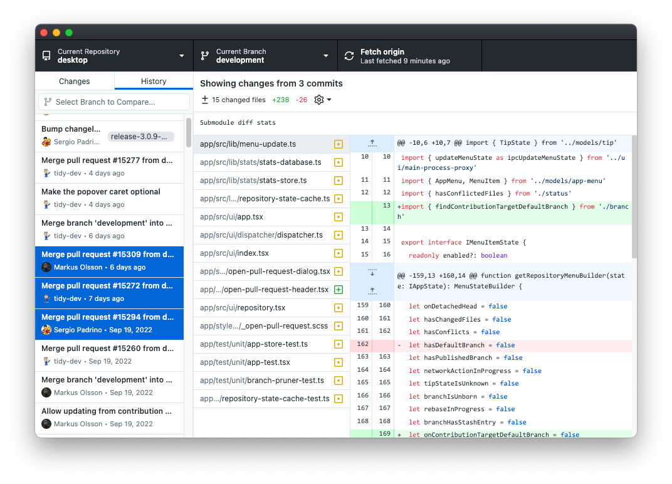Click the modified file icon beside app-test.tsx
The width and height of the screenshot is (672, 484).
(339, 362)
